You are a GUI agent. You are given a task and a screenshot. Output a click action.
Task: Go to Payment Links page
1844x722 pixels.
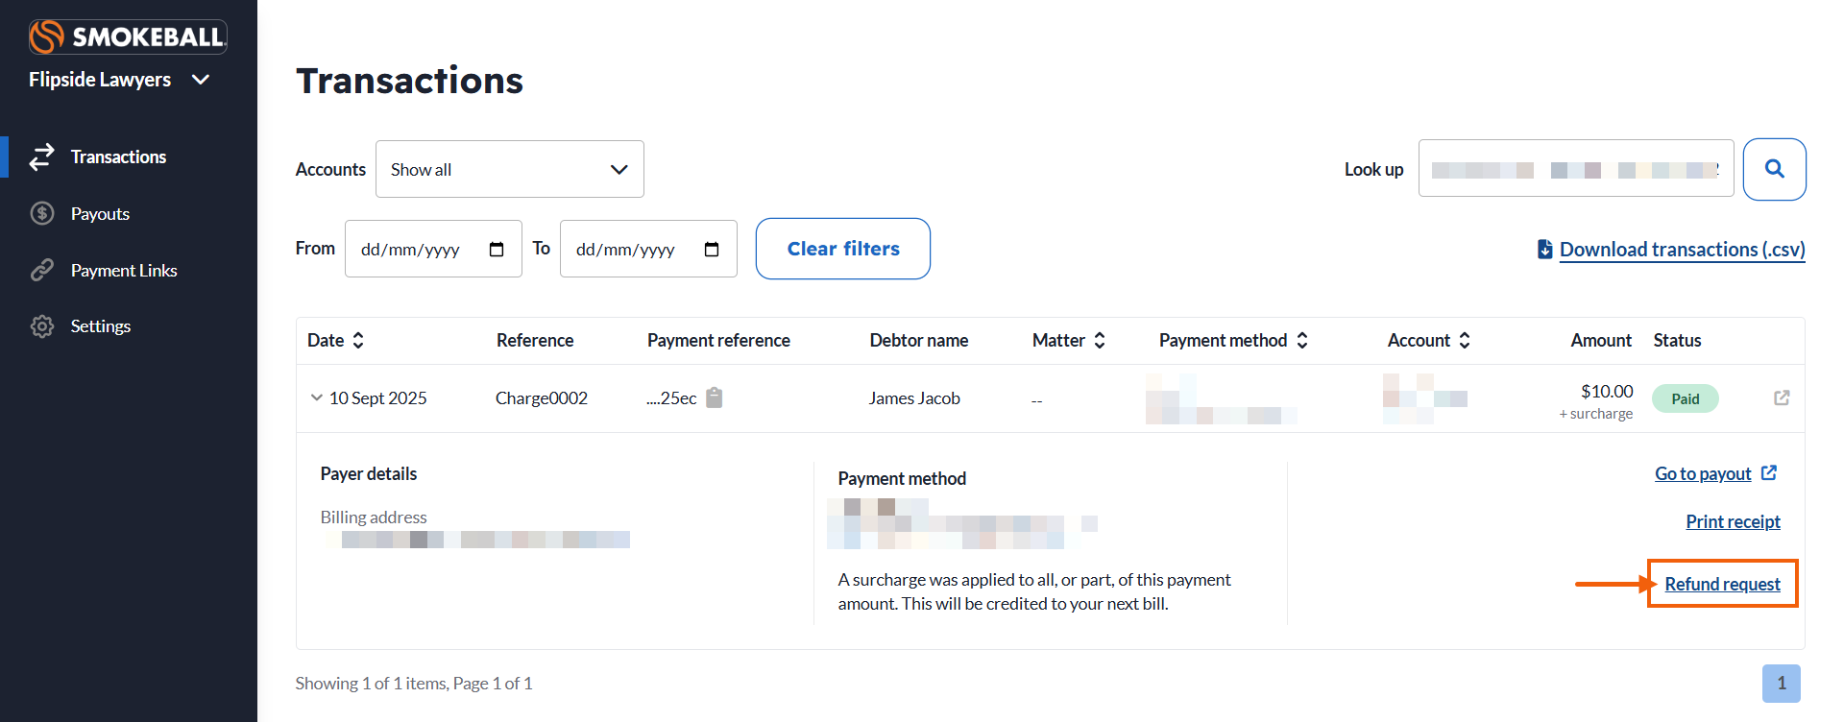124,271
